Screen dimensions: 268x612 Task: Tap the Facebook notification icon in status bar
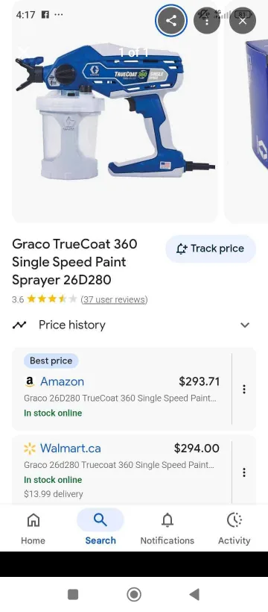click(x=45, y=15)
